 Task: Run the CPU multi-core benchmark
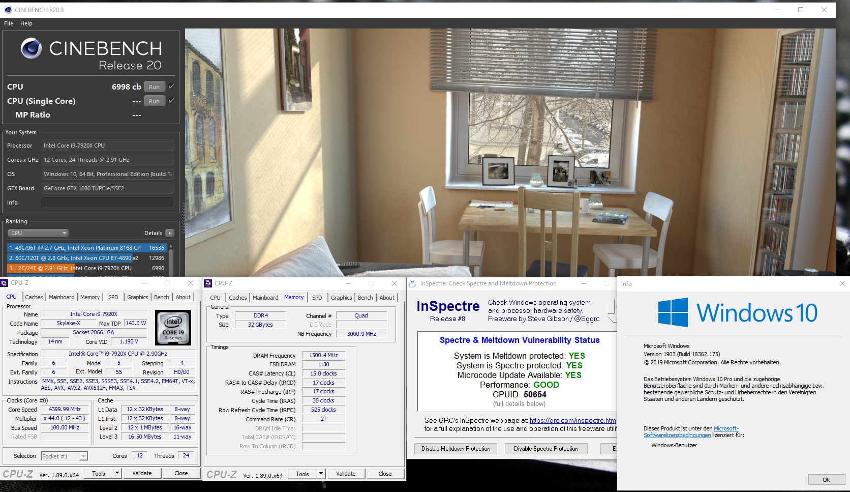[x=155, y=87]
